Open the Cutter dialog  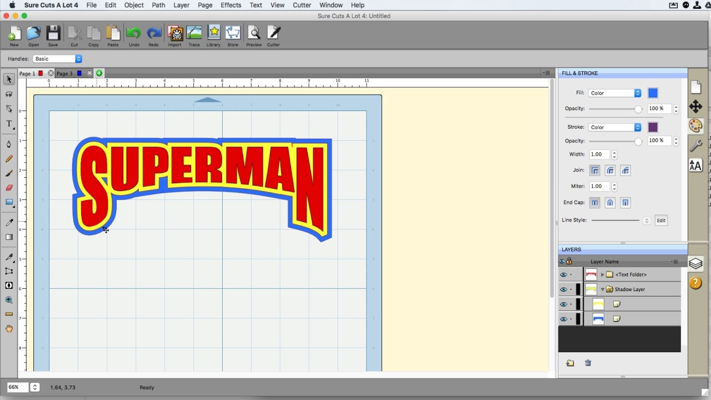(x=273, y=36)
